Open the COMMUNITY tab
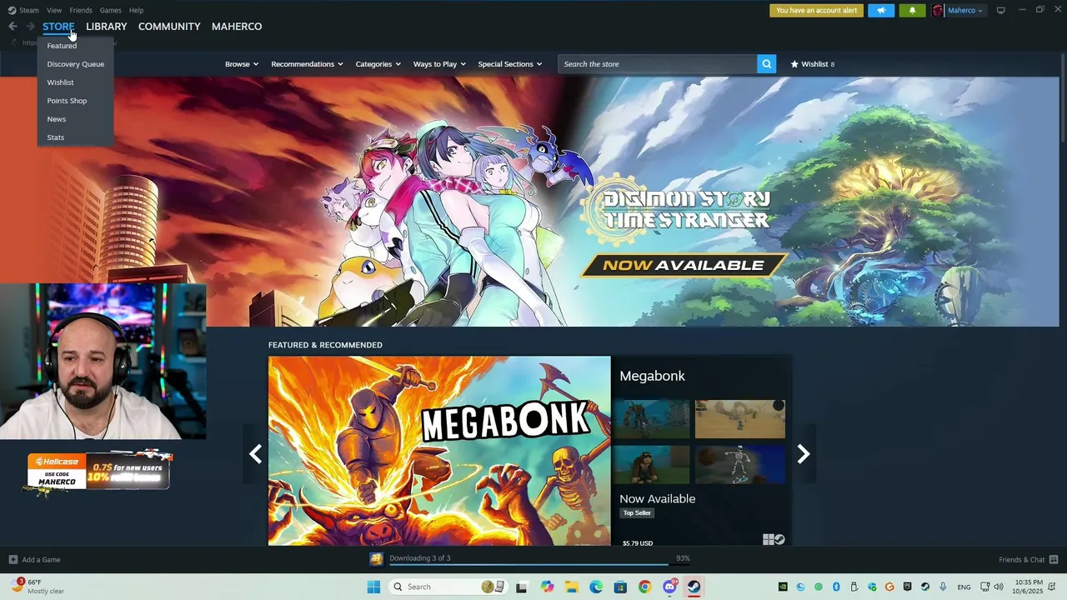 [169, 27]
